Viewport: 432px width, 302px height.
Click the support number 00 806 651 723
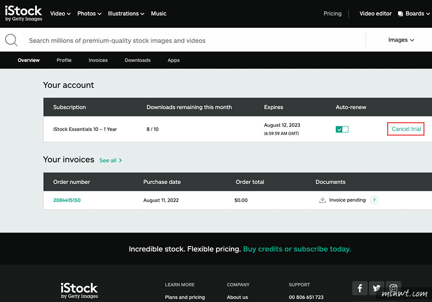pos(306,297)
